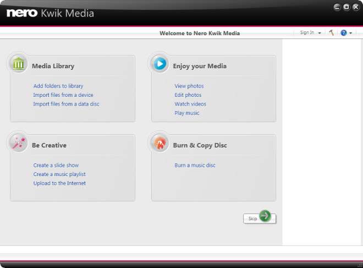Click the blue help question mark icon
Image resolution: width=363 pixels, height=268 pixels.
(344, 33)
